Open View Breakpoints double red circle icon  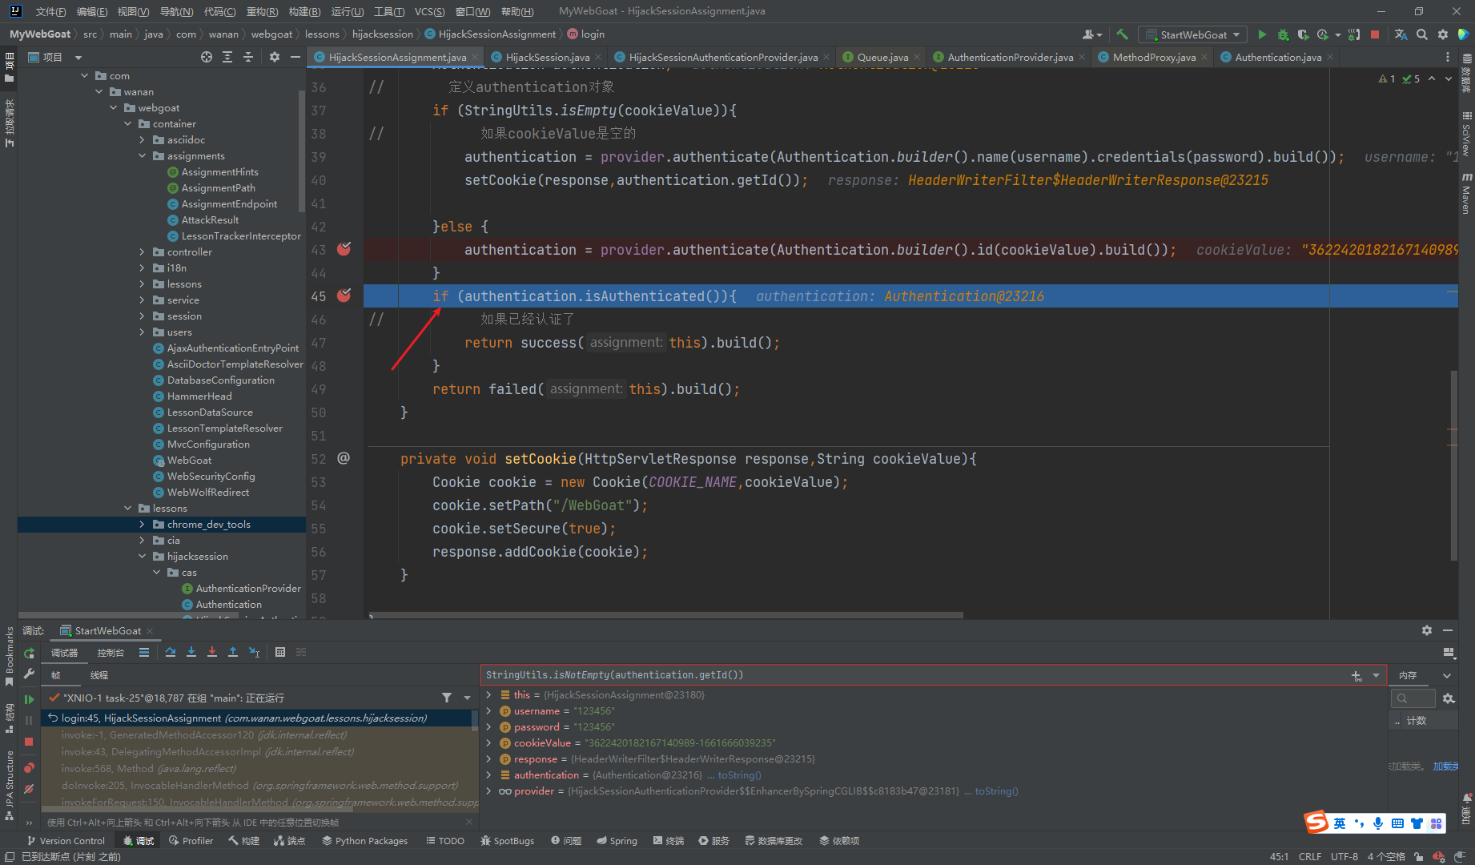pyautogui.click(x=29, y=767)
